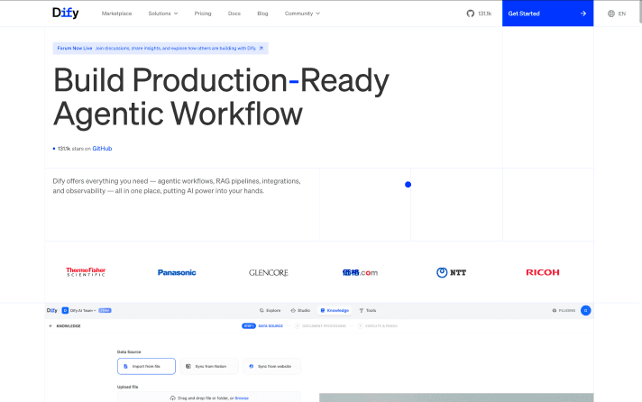The width and height of the screenshot is (642, 402).
Task: Click the STEP 1 badge
Action: (x=249, y=326)
